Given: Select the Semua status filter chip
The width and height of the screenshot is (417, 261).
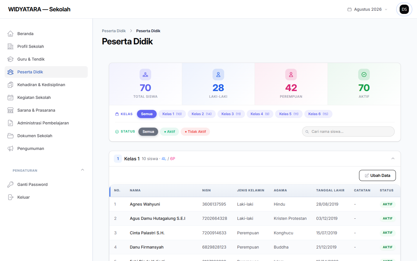Looking at the screenshot, I should pyautogui.click(x=148, y=132).
